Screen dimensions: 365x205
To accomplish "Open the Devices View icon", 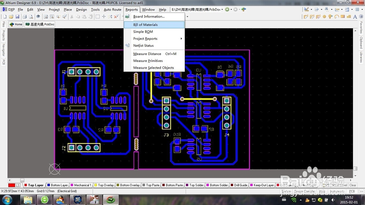I will coord(38,16).
